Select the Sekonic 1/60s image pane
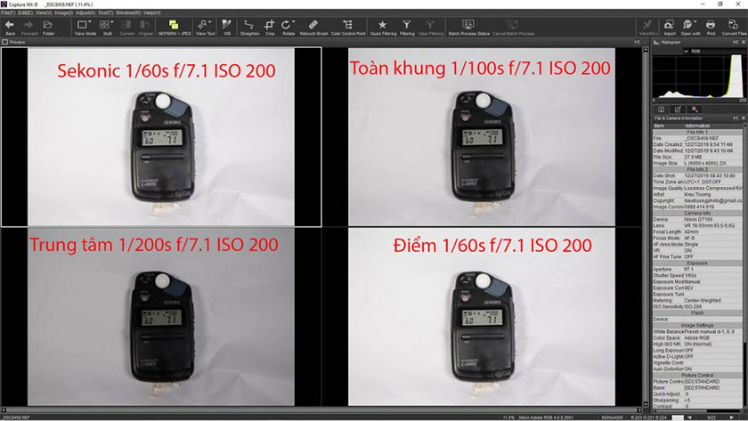Screen dimensions: 748x421 click(161, 137)
